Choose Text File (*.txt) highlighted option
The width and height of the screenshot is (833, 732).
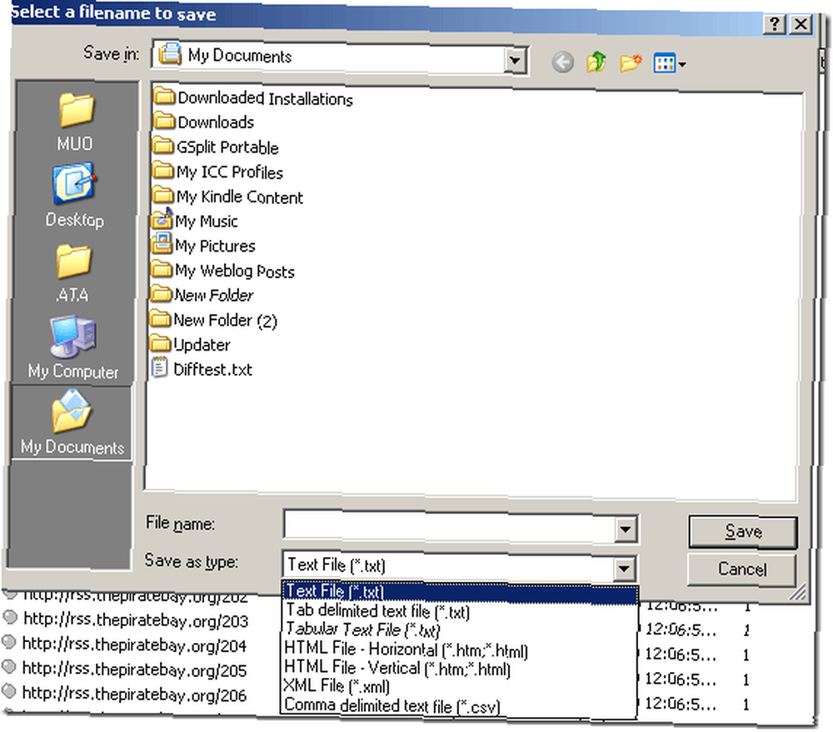pos(460,591)
